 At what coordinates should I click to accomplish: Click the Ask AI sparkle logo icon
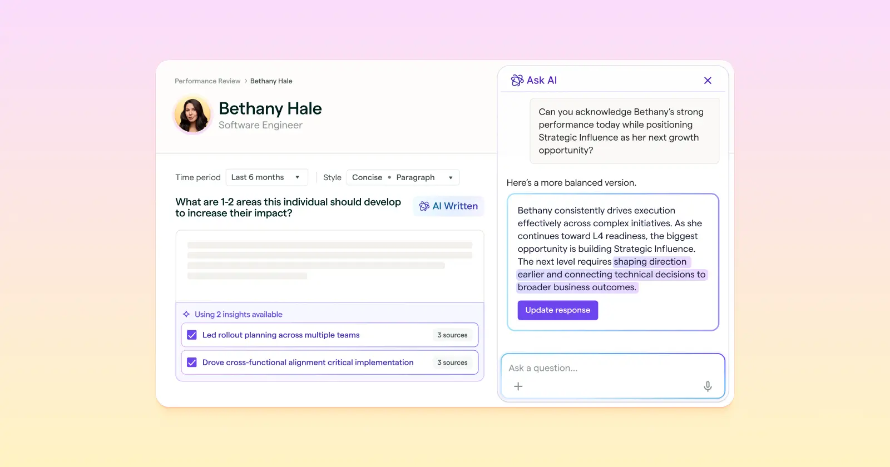517,81
